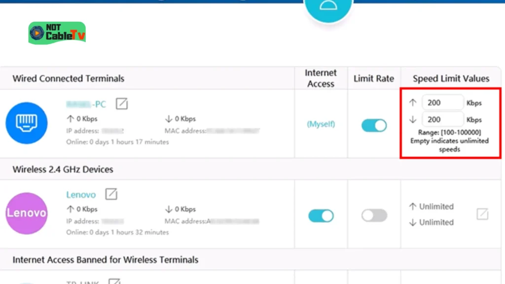The width and height of the screenshot is (505, 284).
Task: Click the 'Range: [100-100000]' hint text
Action: pos(449,132)
